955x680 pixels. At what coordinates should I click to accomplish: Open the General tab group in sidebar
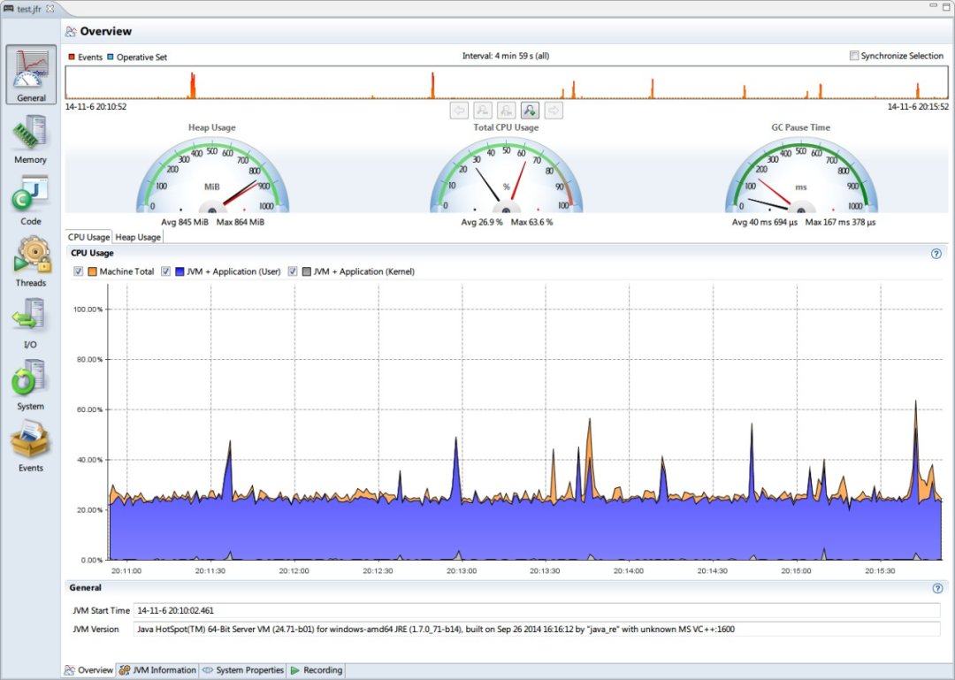pos(31,74)
